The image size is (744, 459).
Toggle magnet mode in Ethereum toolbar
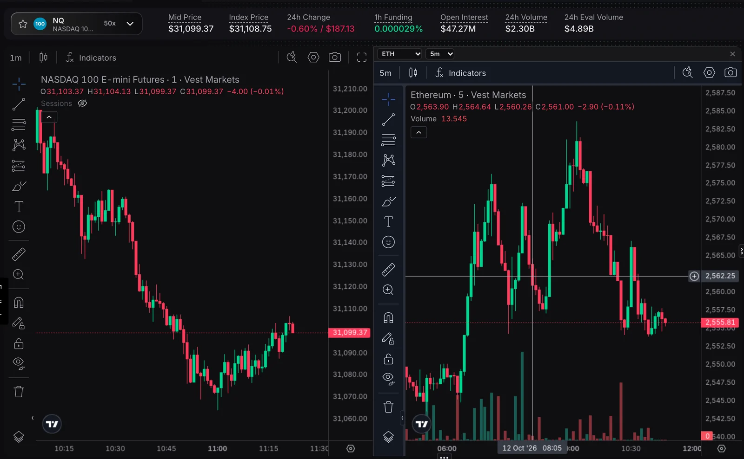click(x=388, y=318)
